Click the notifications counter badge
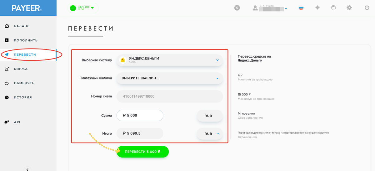 (x=237, y=8)
